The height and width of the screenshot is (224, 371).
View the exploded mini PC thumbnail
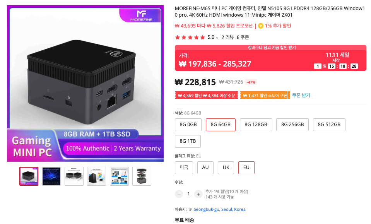pyautogui.click(x=142, y=176)
